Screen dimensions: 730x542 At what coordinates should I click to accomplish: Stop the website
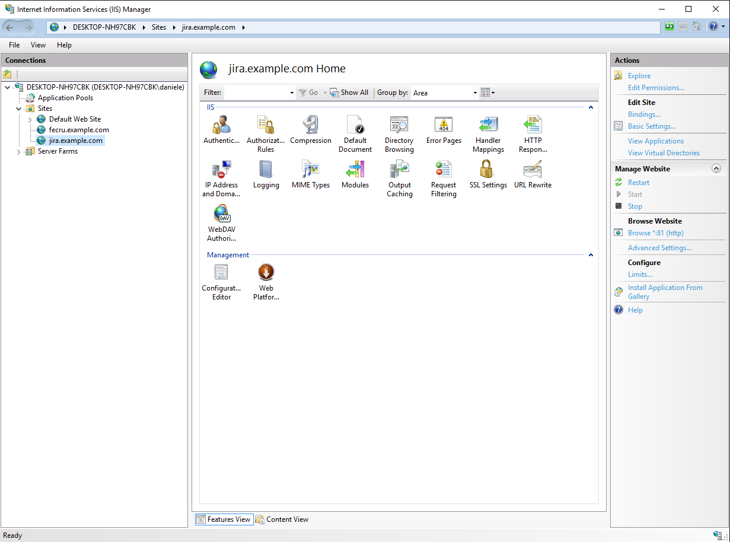[635, 206]
